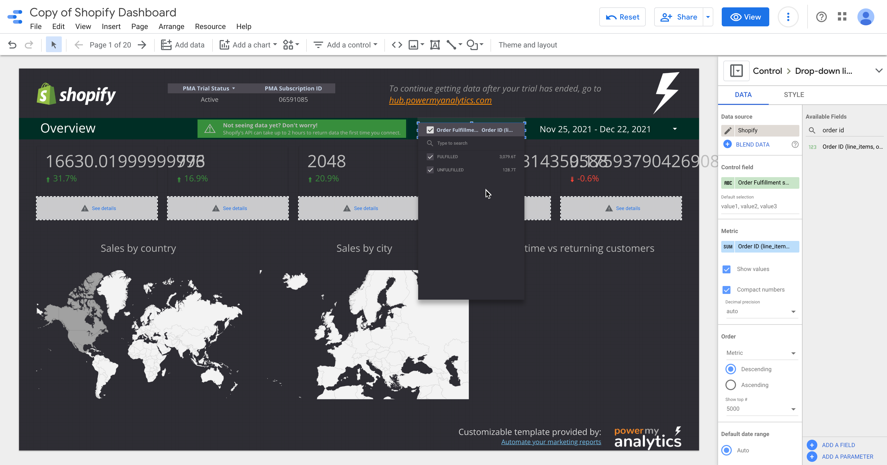Screen dimensions: 887x465
Task: Uncheck the FULFILLED checkbox
Action: (x=430, y=157)
